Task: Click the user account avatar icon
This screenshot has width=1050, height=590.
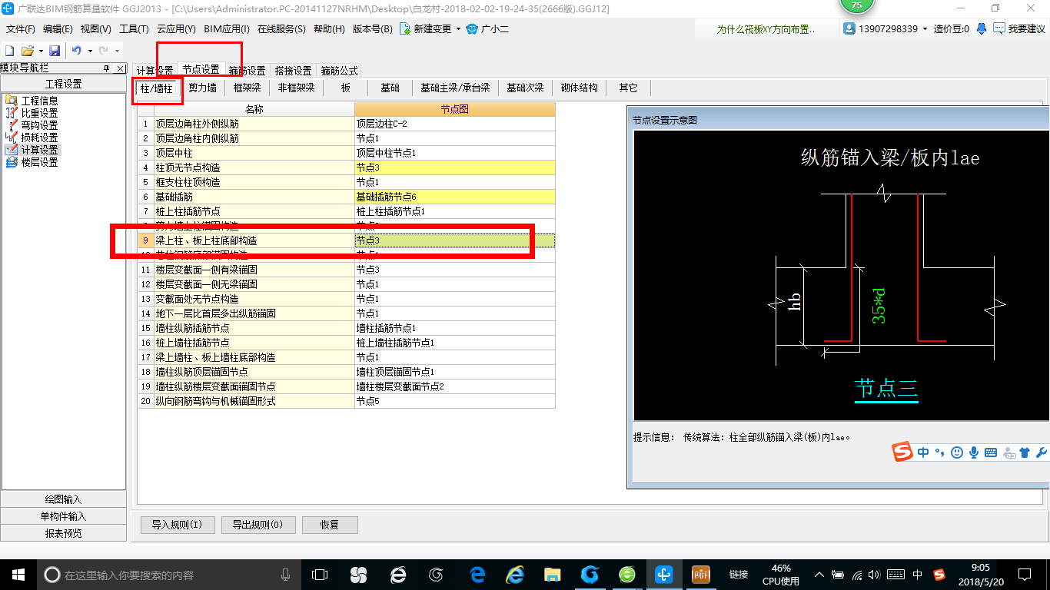Action: tap(849, 28)
